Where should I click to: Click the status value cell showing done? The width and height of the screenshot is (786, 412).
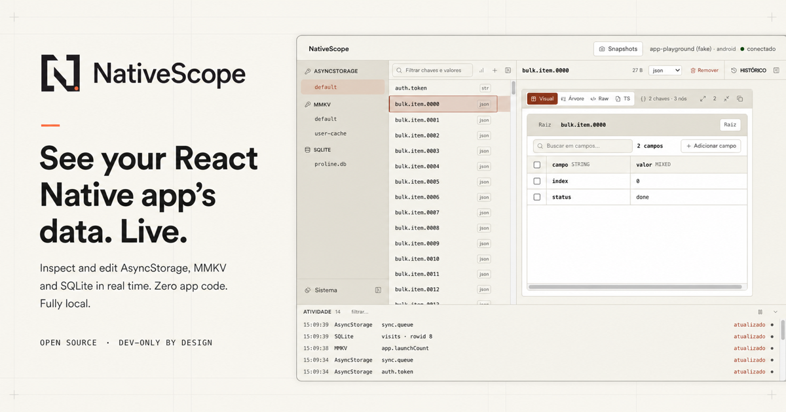coord(688,197)
